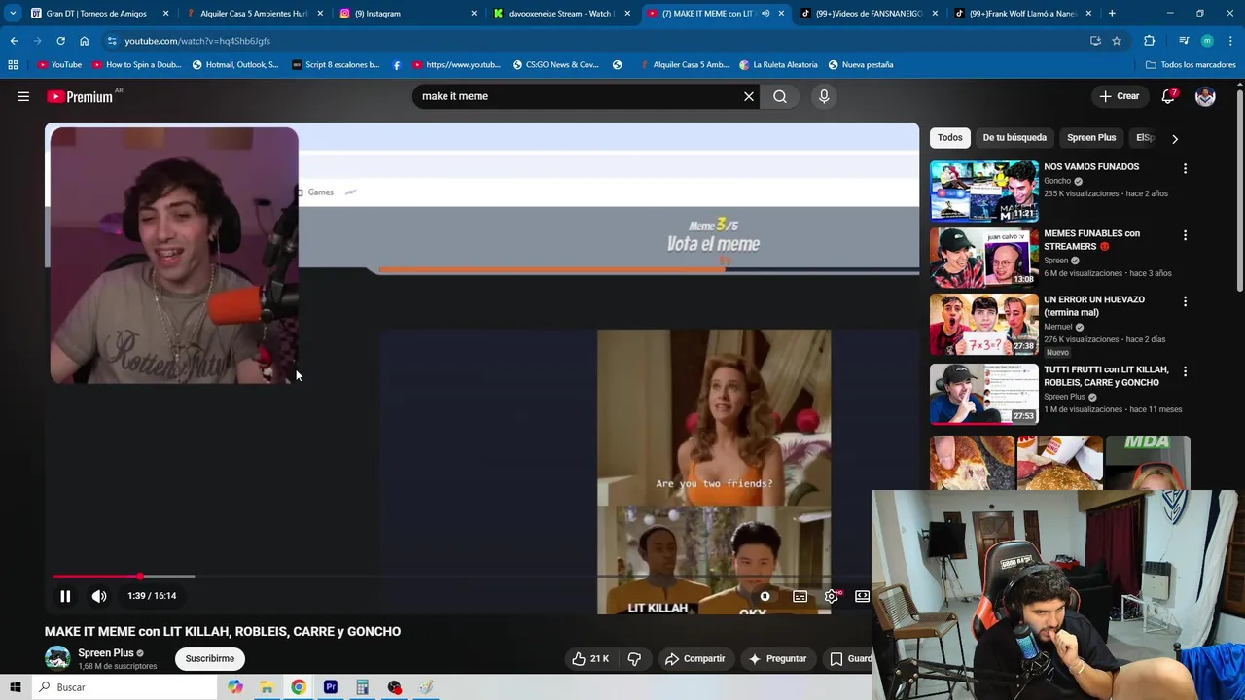Mute the video with the speaker icon
Viewport: 1245px width, 700px height.
(x=99, y=596)
